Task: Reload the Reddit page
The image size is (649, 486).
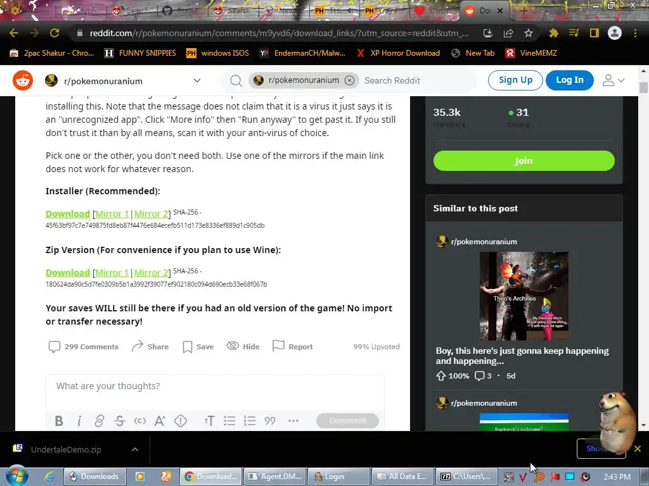Action: tap(55, 33)
